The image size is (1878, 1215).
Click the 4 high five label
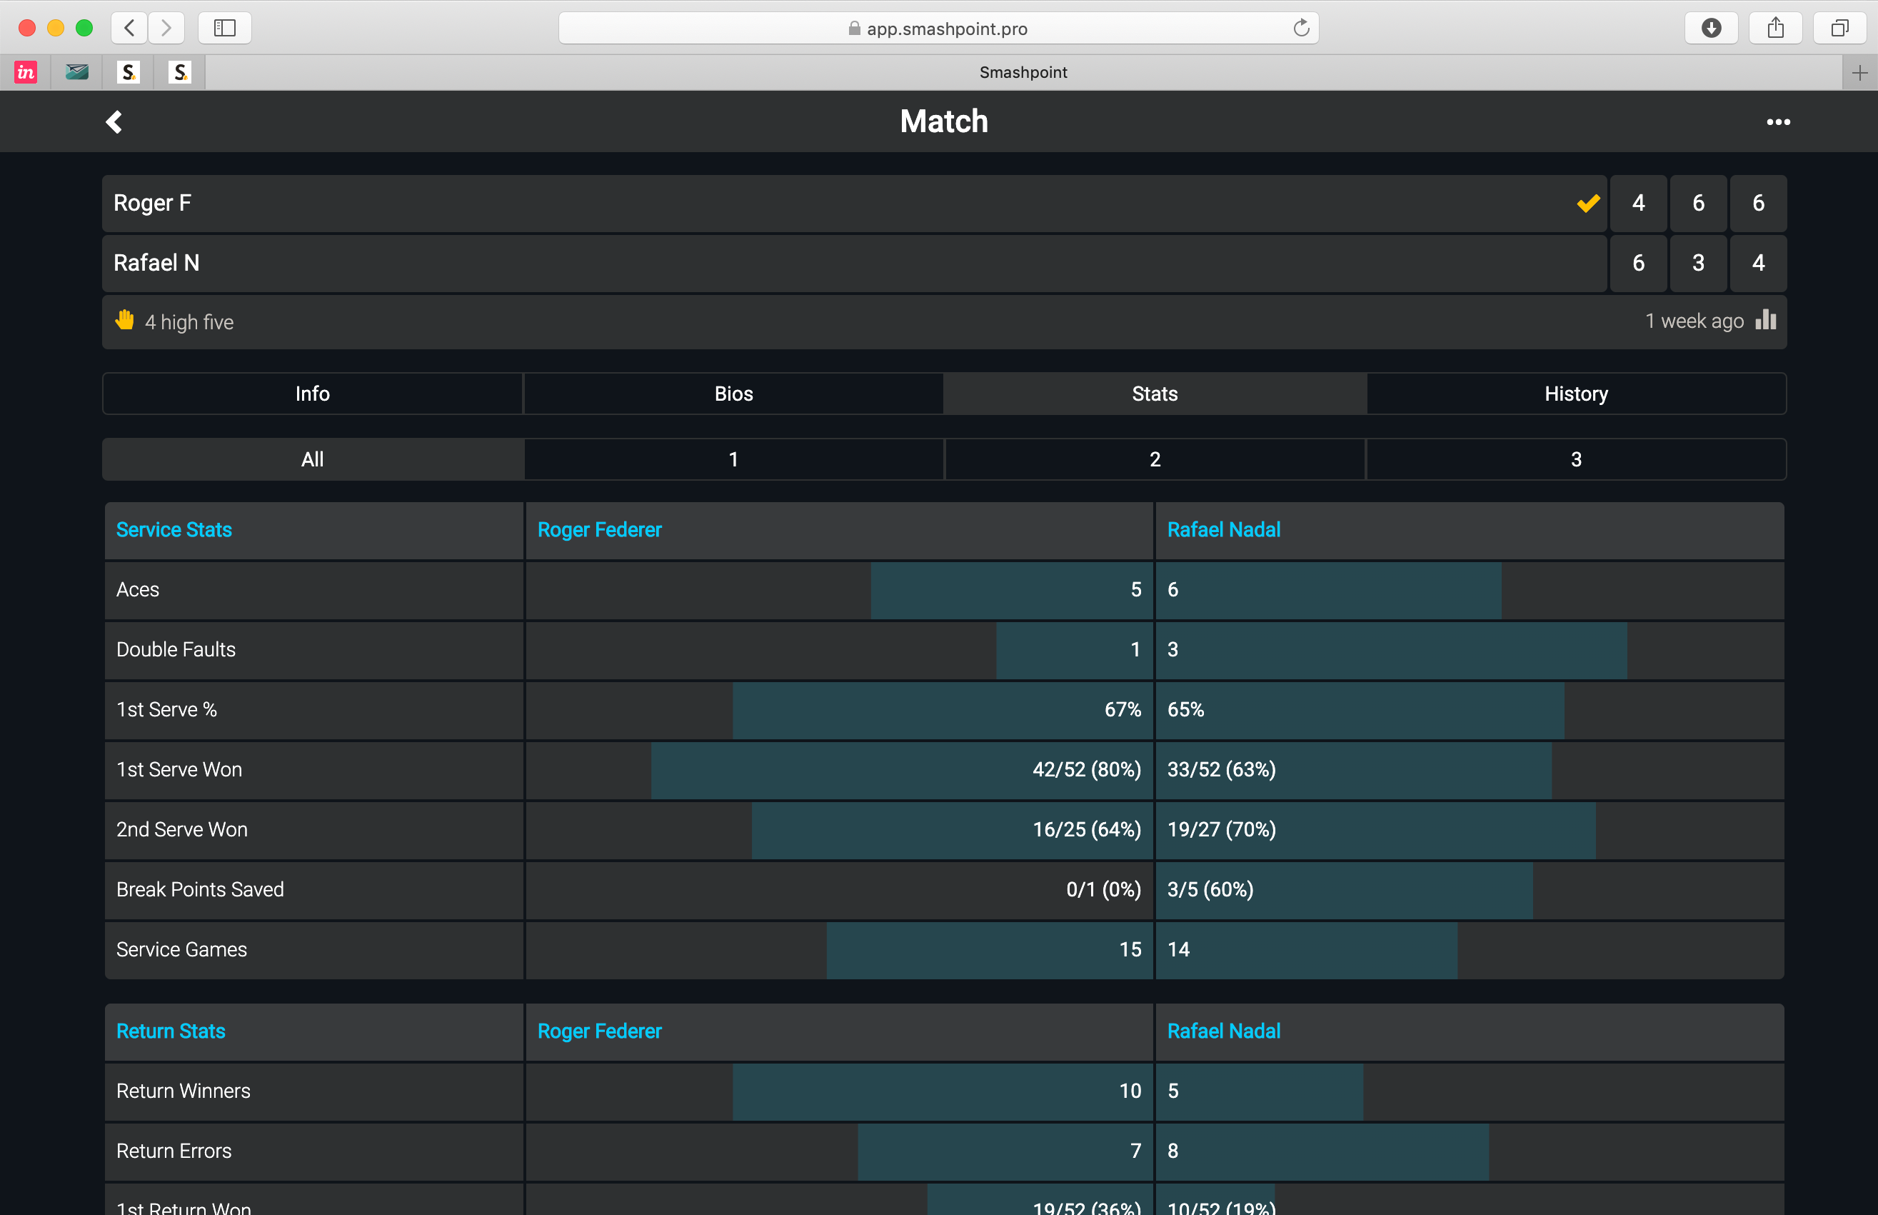tap(189, 322)
